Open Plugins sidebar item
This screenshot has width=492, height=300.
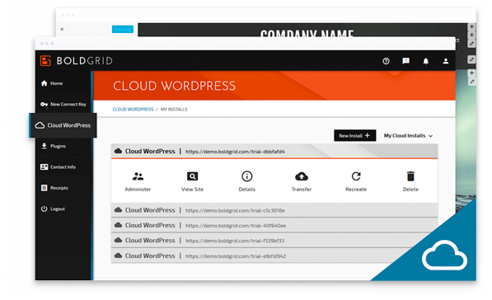coord(63,146)
